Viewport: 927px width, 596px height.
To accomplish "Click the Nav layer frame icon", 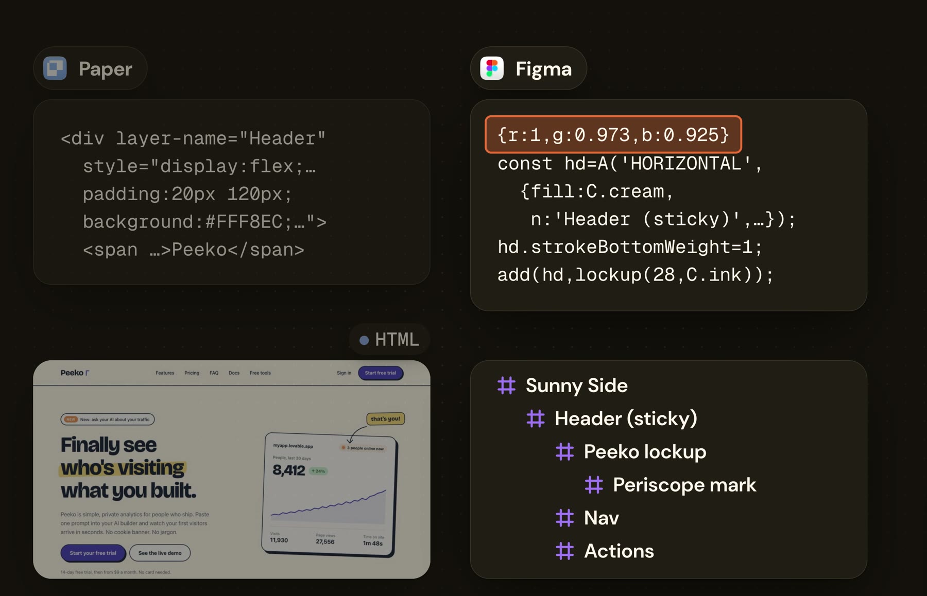I will click(565, 518).
